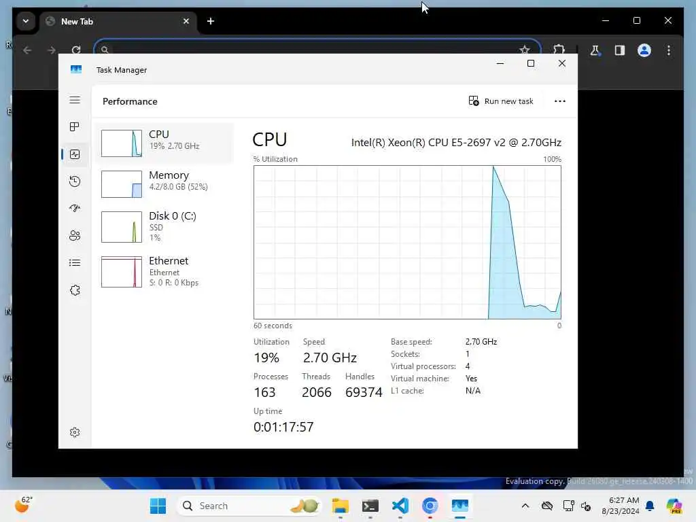Open Task Manager settings gear
The image size is (696, 522).
click(x=75, y=432)
